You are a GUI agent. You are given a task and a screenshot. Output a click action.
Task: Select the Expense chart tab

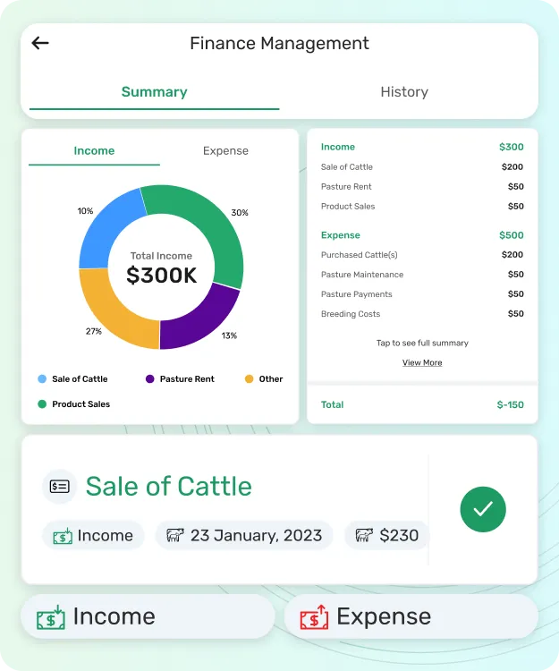pyautogui.click(x=225, y=151)
